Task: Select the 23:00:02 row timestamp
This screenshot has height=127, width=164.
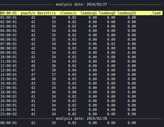Action: (x=9, y=114)
